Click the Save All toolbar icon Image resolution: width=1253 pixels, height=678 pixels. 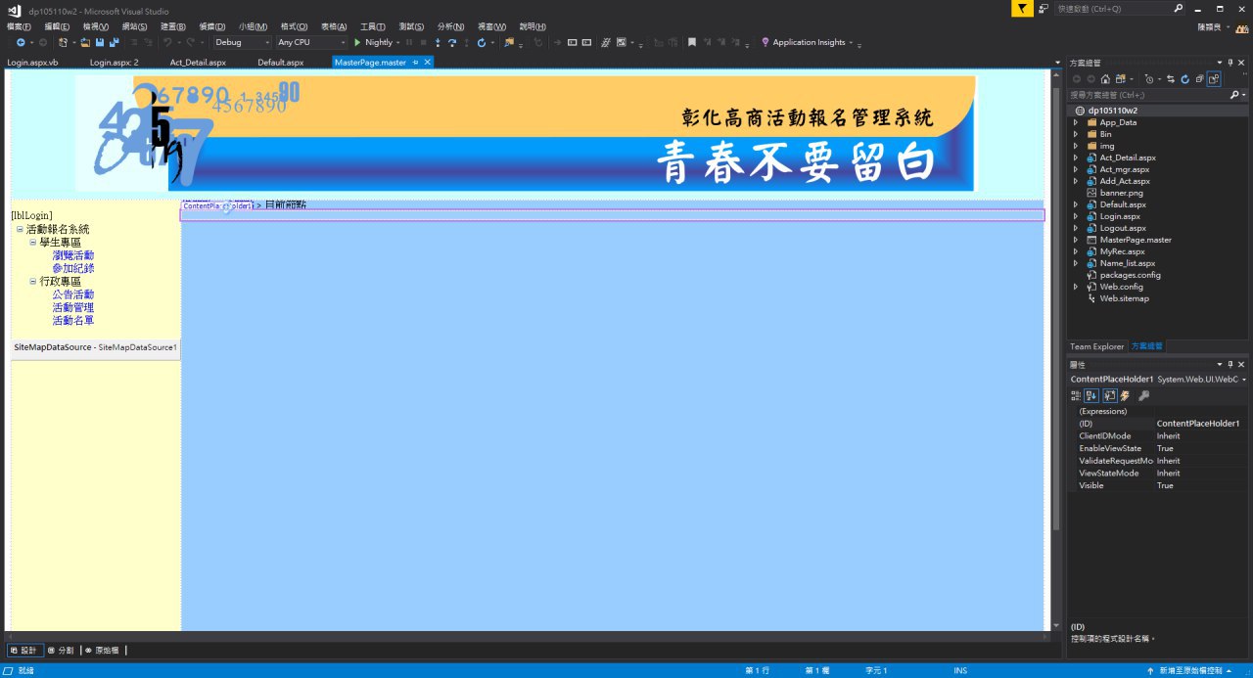coord(115,43)
